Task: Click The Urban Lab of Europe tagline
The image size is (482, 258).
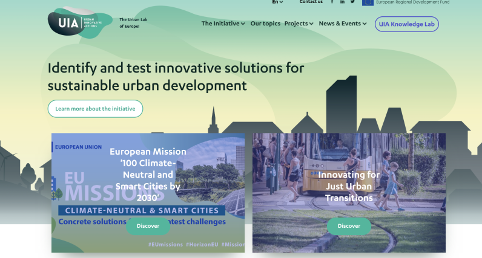Action: [x=133, y=23]
